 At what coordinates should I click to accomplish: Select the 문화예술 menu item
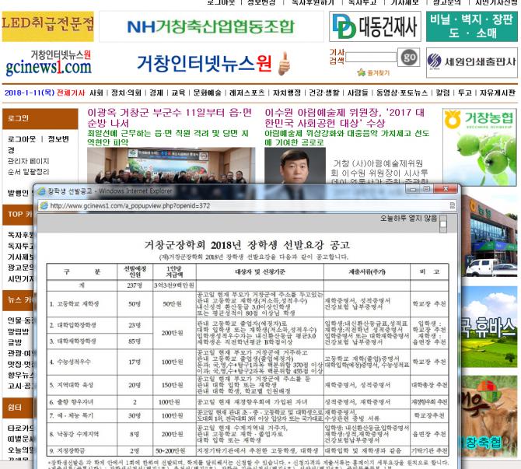pos(207,93)
